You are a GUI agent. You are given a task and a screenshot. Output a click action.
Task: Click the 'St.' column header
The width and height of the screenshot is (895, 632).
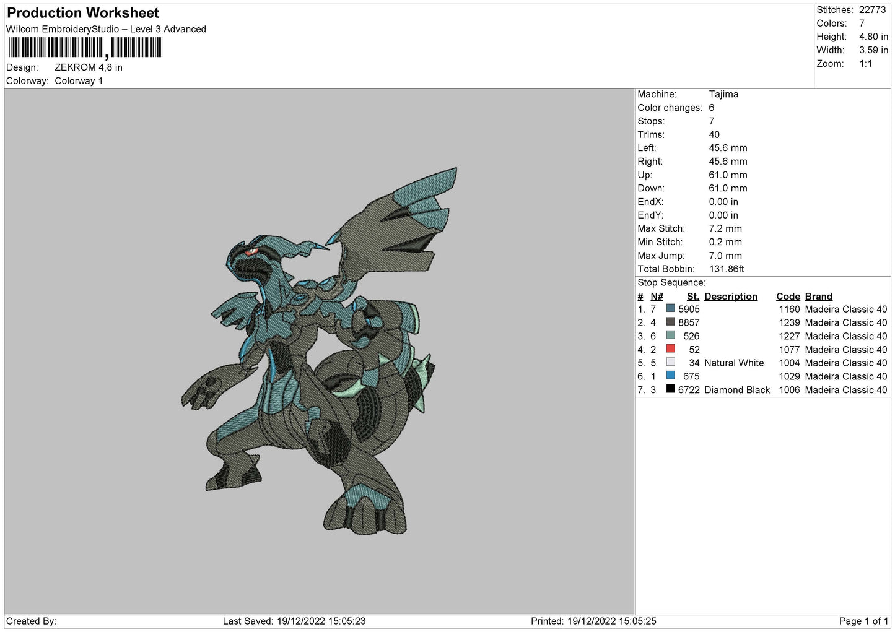tap(693, 297)
